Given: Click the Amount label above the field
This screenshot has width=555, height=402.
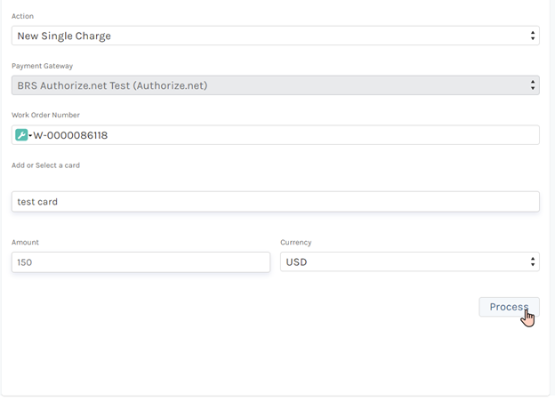Looking at the screenshot, I should click(25, 242).
